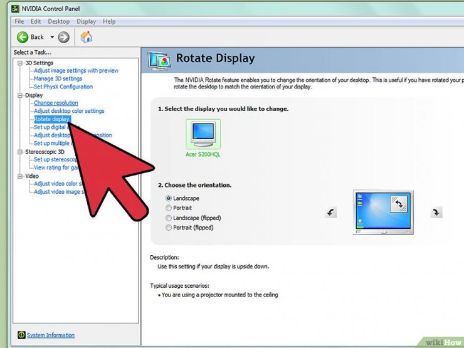Image resolution: width=464 pixels, height=348 pixels.
Task: Choose Portrait (flipped) orientation
Action: [169, 228]
